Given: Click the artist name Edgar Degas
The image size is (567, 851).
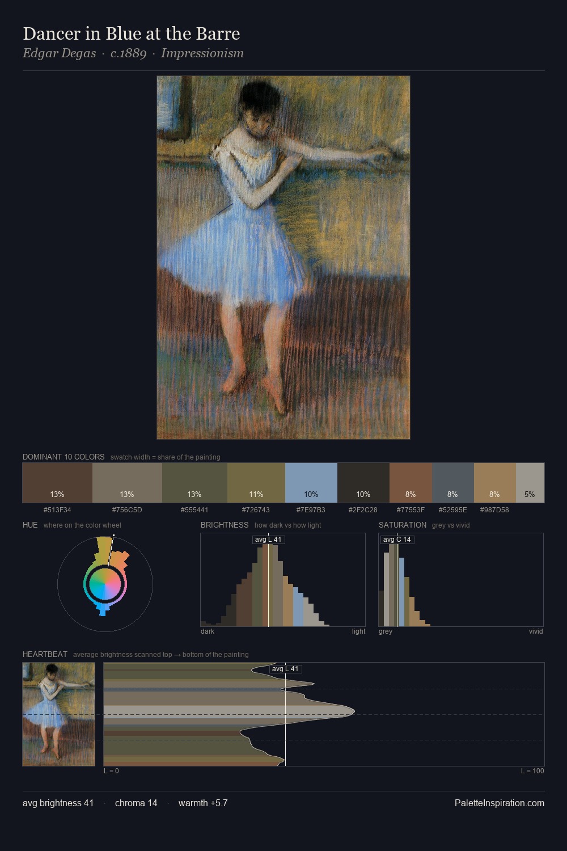Looking at the screenshot, I should [x=60, y=53].
